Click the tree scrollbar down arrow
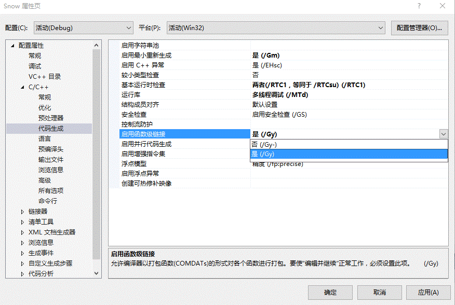 (96, 273)
